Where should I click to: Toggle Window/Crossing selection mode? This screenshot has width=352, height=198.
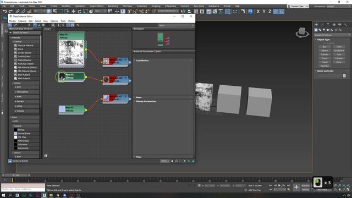tap(67, 12)
